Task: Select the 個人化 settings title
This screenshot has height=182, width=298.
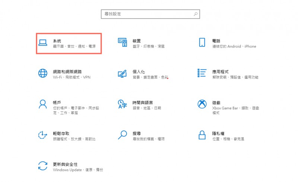Action: pos(139,72)
